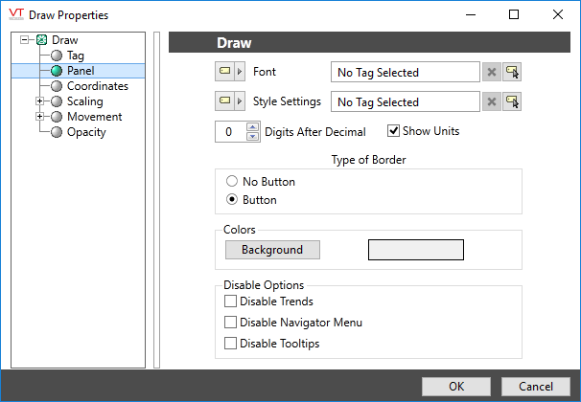Click the tag icon button beside Style Settings
581x402 pixels.
(x=224, y=101)
